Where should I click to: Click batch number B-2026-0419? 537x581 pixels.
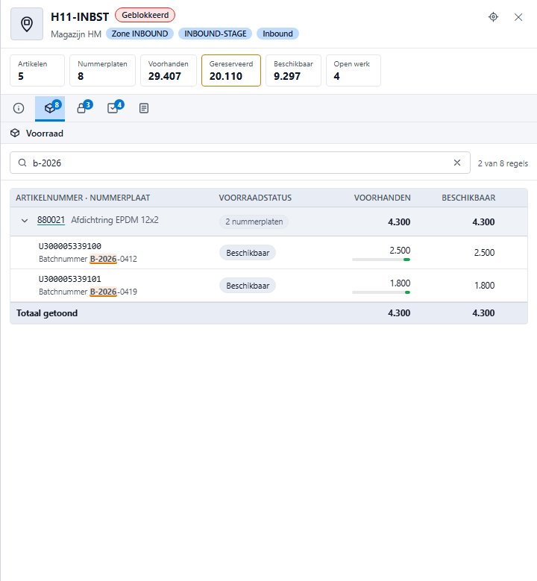click(x=113, y=292)
